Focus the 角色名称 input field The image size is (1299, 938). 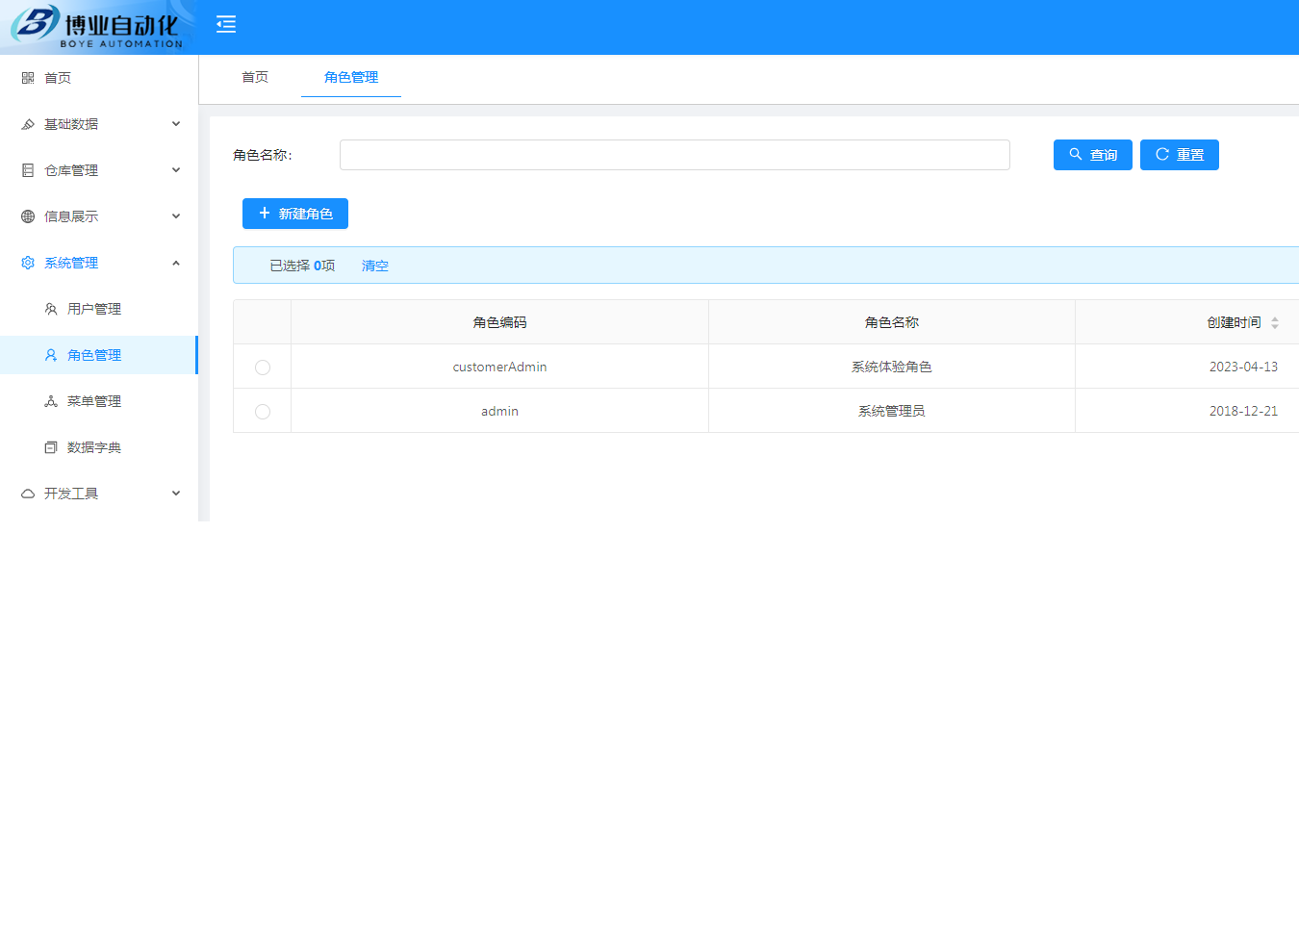click(675, 155)
